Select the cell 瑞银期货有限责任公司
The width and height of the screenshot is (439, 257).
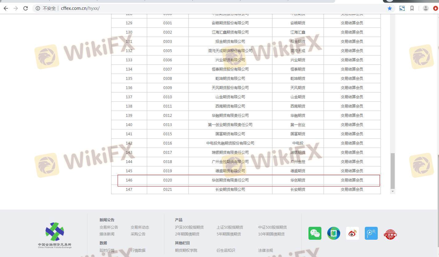[x=230, y=152]
